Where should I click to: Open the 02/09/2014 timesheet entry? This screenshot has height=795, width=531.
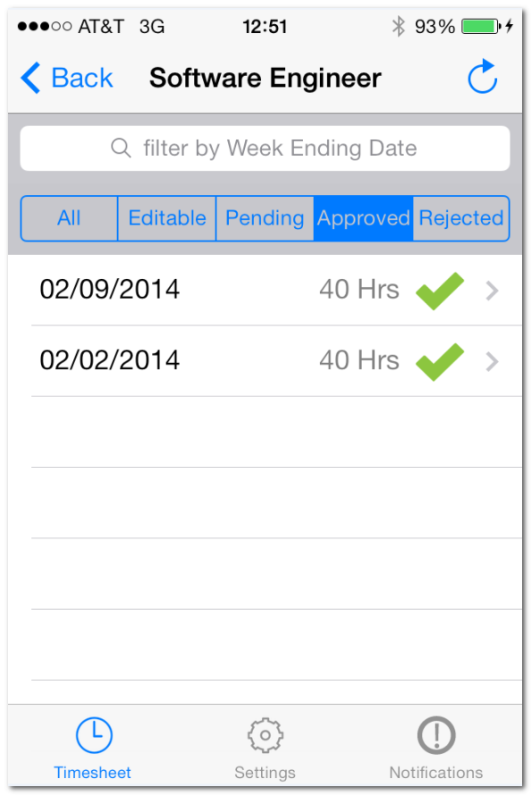[x=265, y=290]
